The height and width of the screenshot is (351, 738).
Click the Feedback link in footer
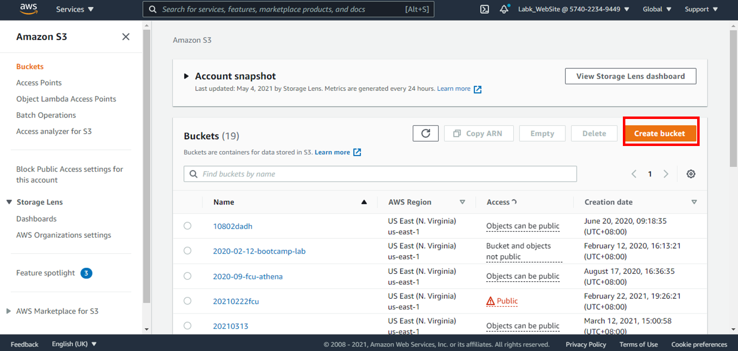(25, 344)
